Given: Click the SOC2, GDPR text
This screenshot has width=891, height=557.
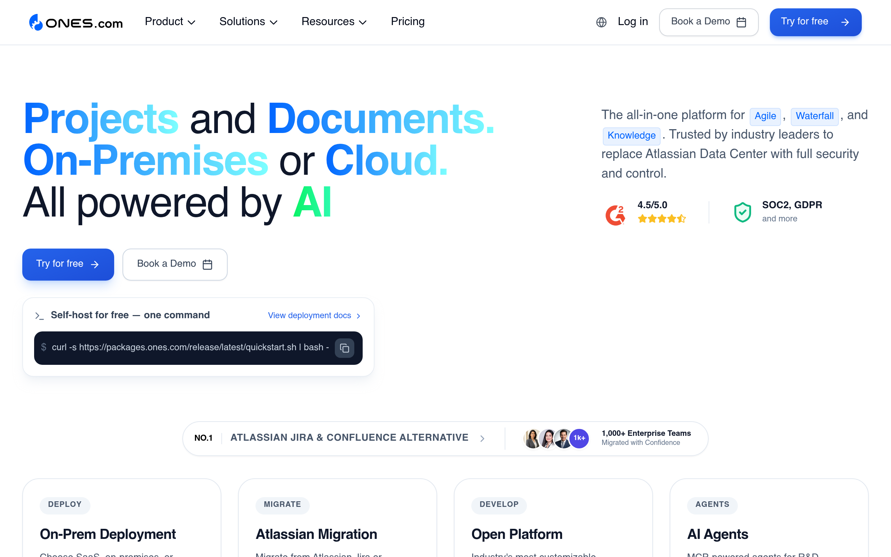Looking at the screenshot, I should click(792, 205).
